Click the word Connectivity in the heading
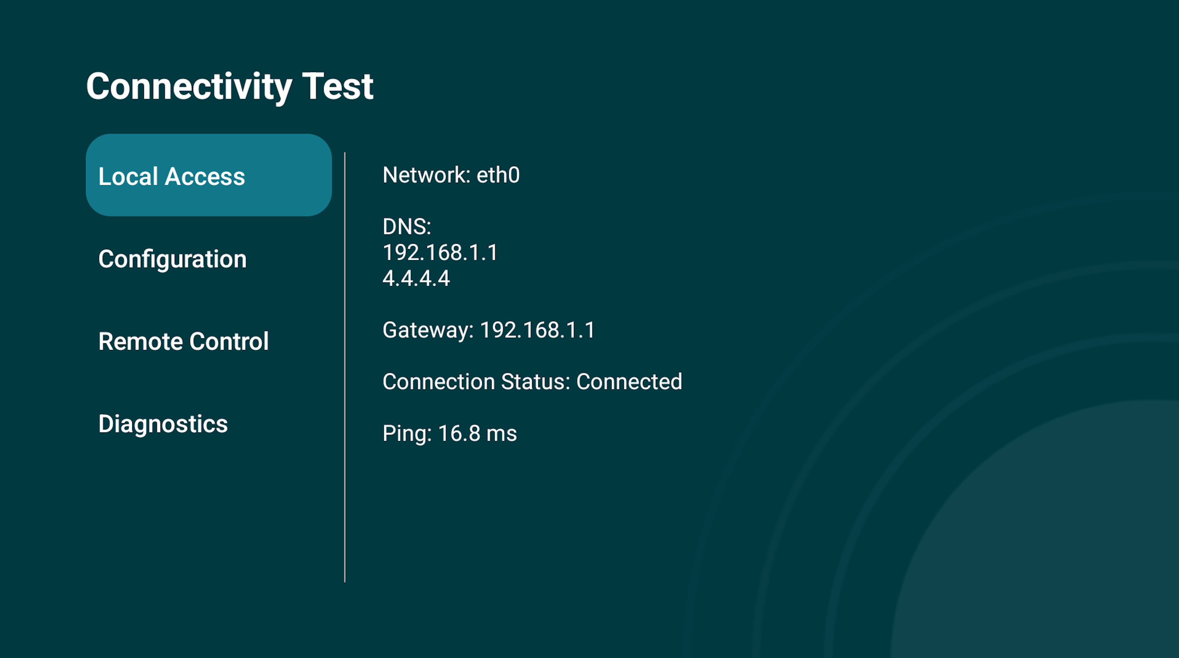This screenshot has width=1179, height=658. (x=189, y=86)
